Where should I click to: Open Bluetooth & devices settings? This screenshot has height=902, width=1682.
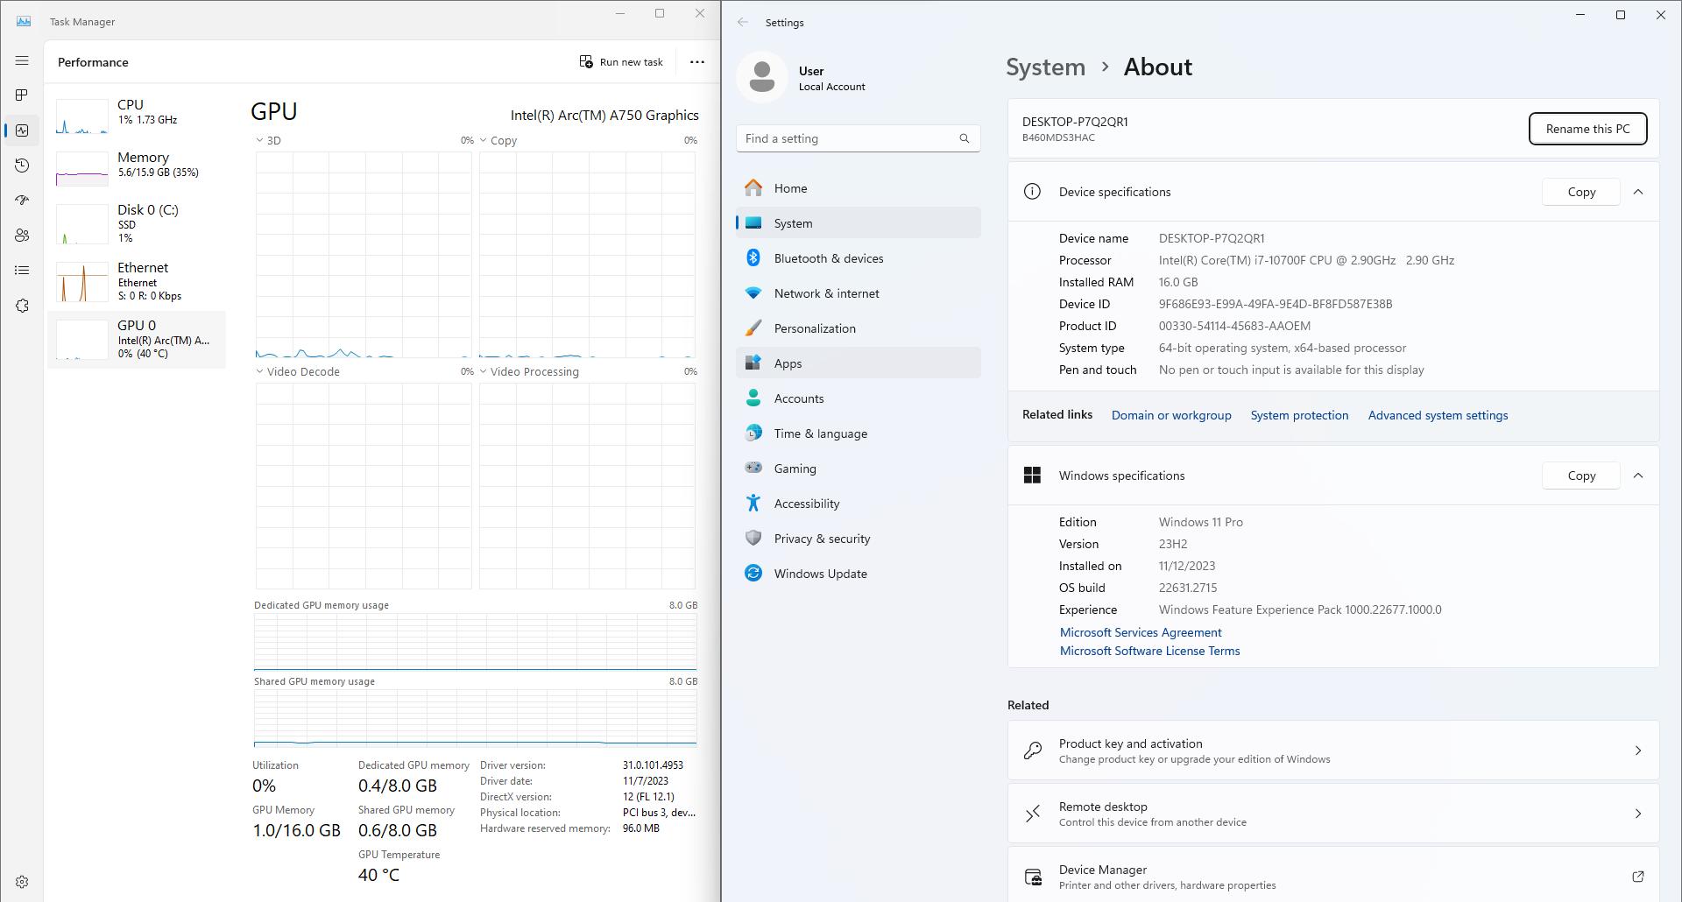858,258
